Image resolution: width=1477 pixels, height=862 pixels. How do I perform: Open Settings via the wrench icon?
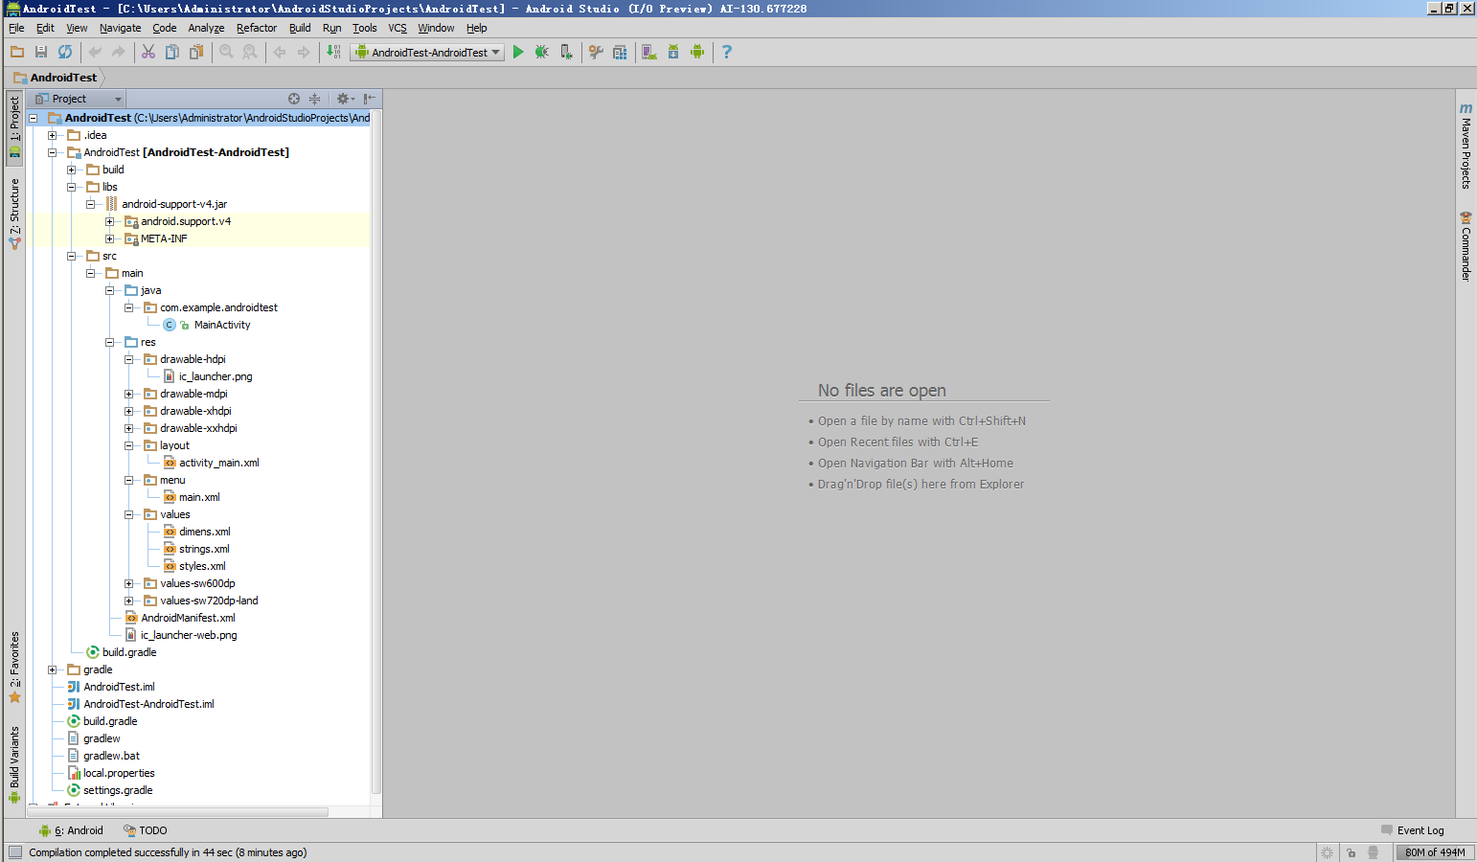click(x=596, y=52)
